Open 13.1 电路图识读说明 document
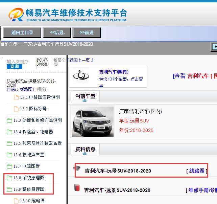Viewport: 217px width, 204px height. point(40,97)
